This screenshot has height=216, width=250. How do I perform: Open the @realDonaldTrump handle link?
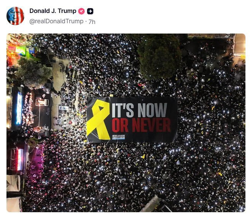pos(56,21)
